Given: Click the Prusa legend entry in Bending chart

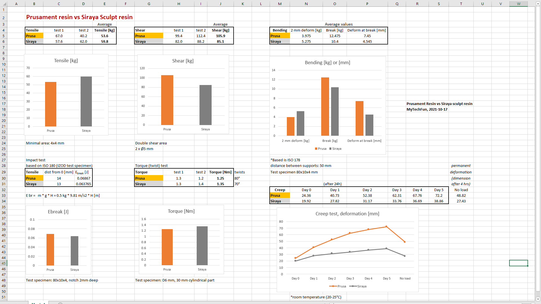Looking at the screenshot, I should point(321,149).
